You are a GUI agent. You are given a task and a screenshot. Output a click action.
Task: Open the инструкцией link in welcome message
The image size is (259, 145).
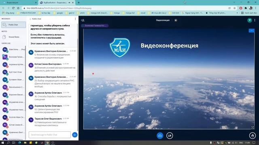coord(54,37)
